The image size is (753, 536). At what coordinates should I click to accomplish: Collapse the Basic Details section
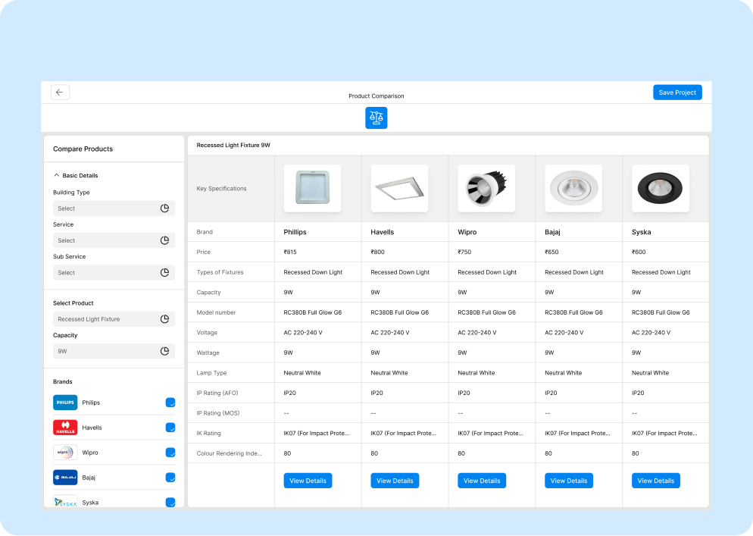(57, 175)
